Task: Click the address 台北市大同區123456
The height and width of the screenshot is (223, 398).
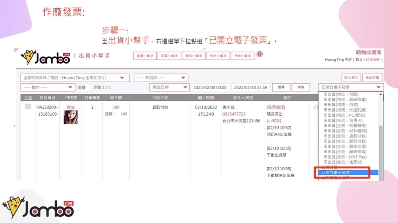Action: click(241, 121)
